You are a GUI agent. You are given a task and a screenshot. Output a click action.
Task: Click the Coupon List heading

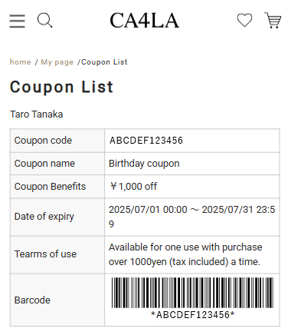pos(61,87)
